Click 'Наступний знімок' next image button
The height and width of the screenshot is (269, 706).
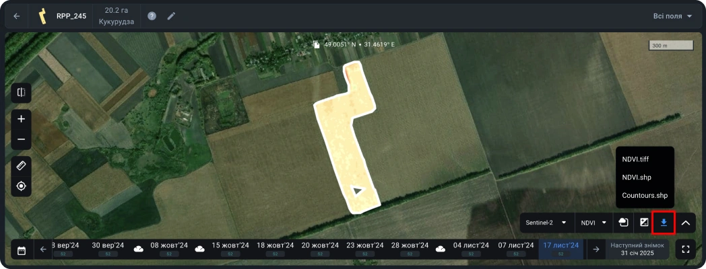pos(637,249)
